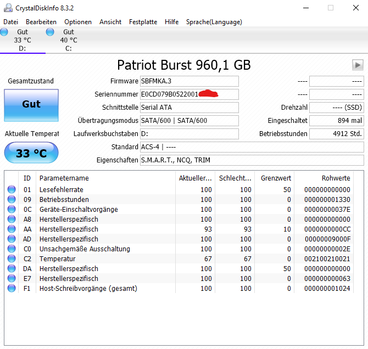
Task: Select the D: drive tab at 33 °C
Action: [23, 40]
